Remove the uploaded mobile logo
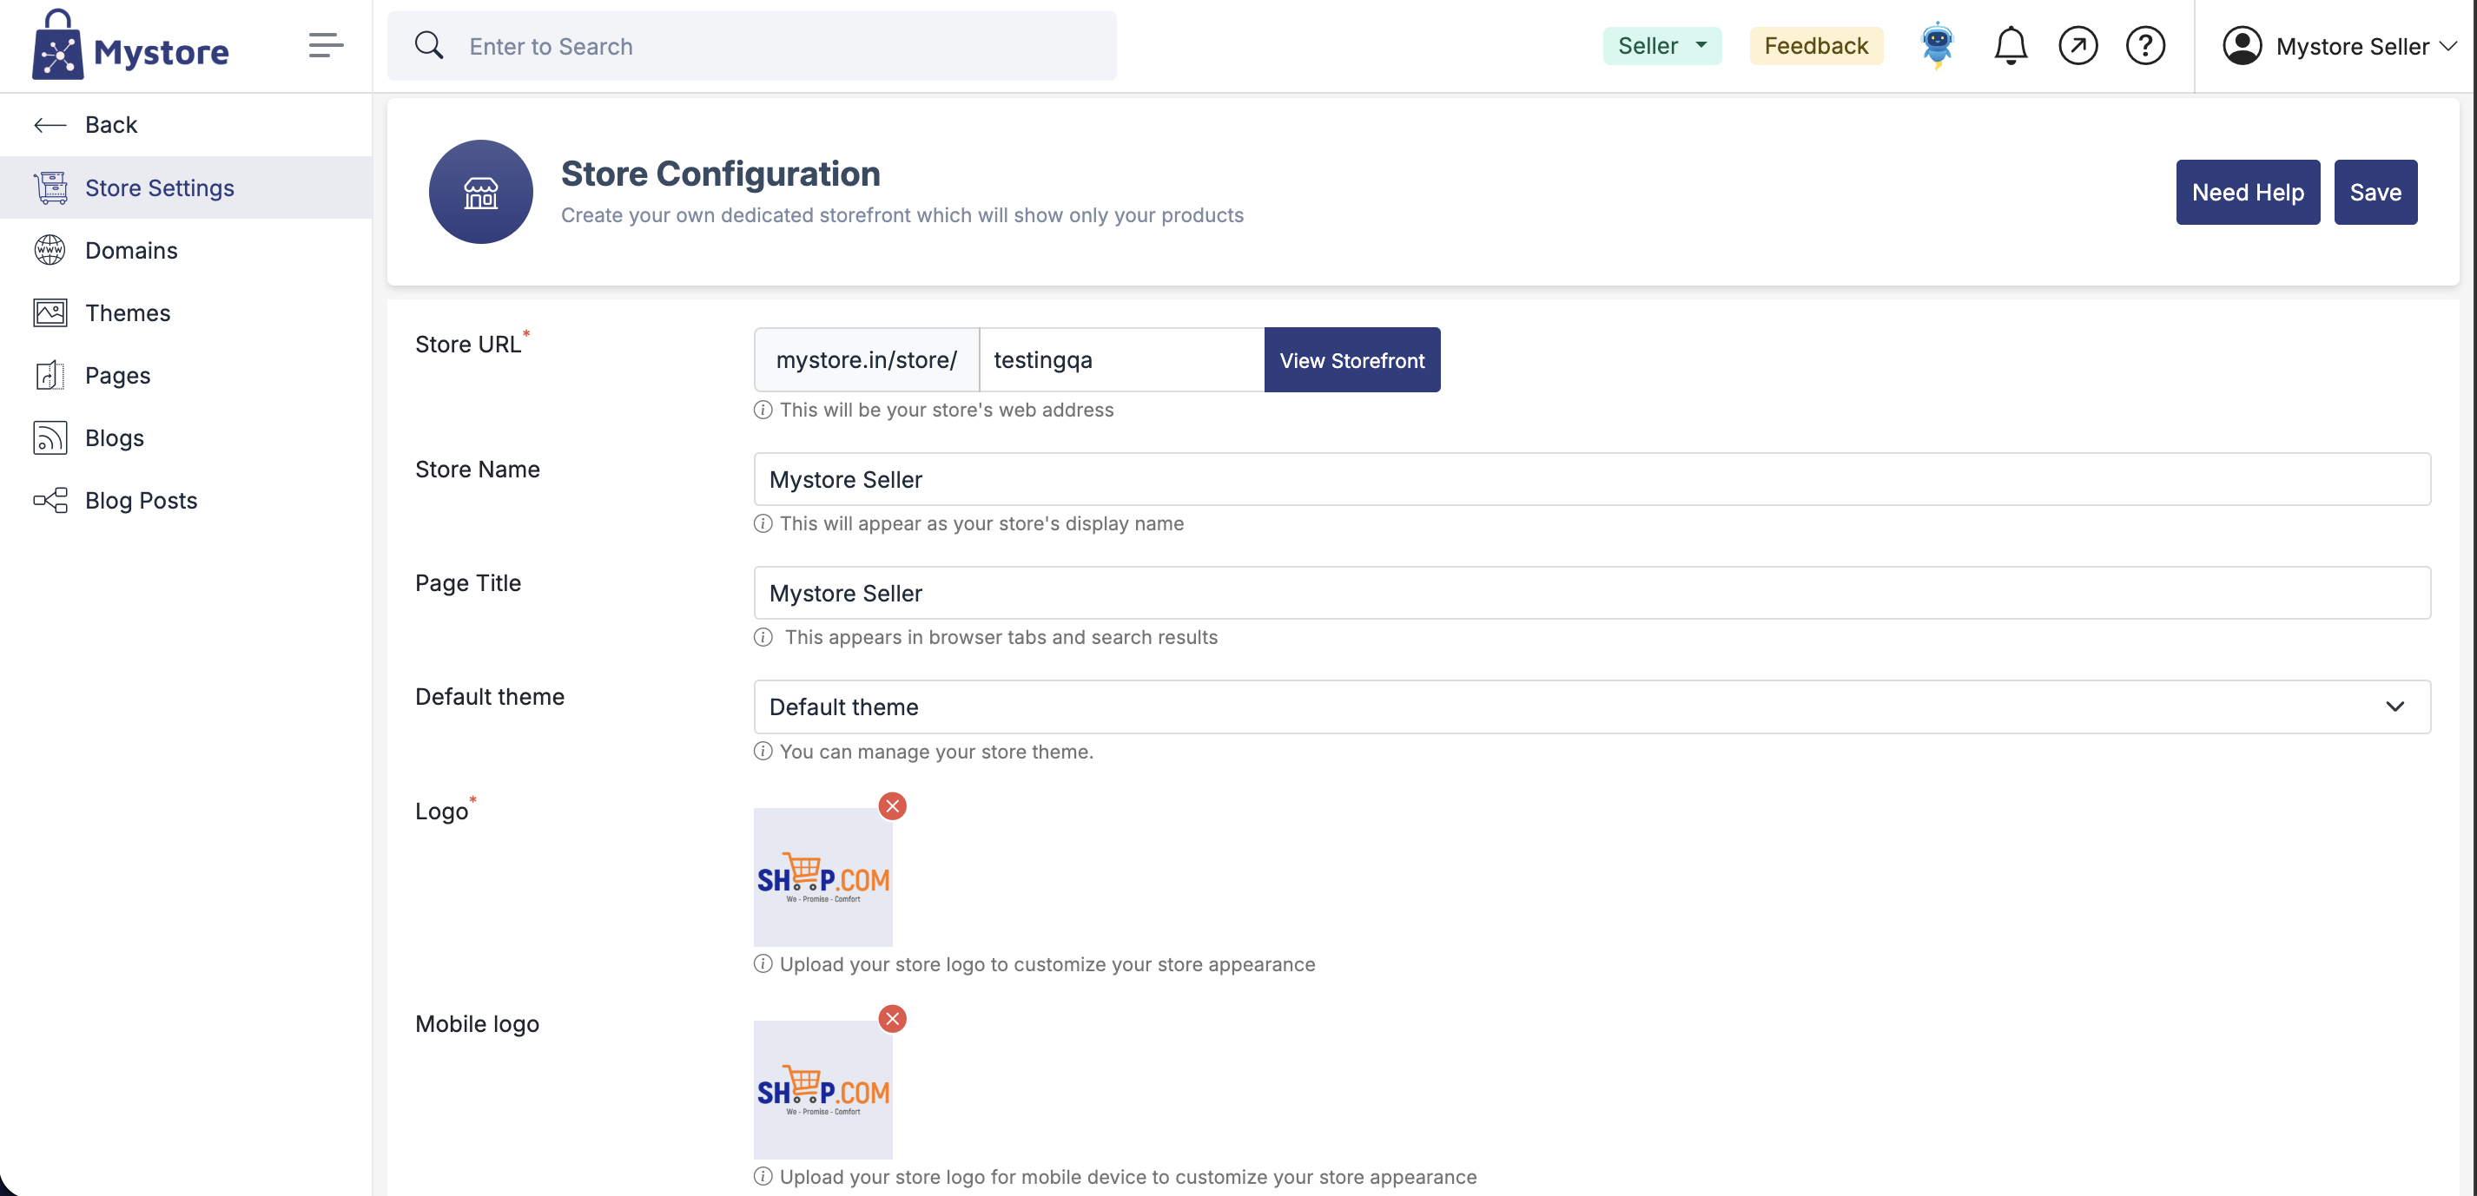Screen dimensions: 2477x1196 point(892,1018)
